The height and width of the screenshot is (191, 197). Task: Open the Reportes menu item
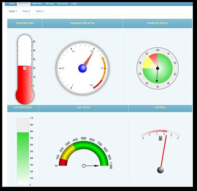coord(37,3)
